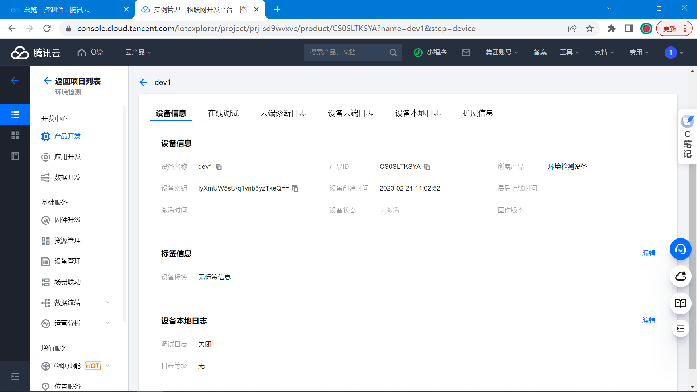Switch to the 设备云端日志 tab
This screenshot has height=392, width=697.
(x=350, y=113)
